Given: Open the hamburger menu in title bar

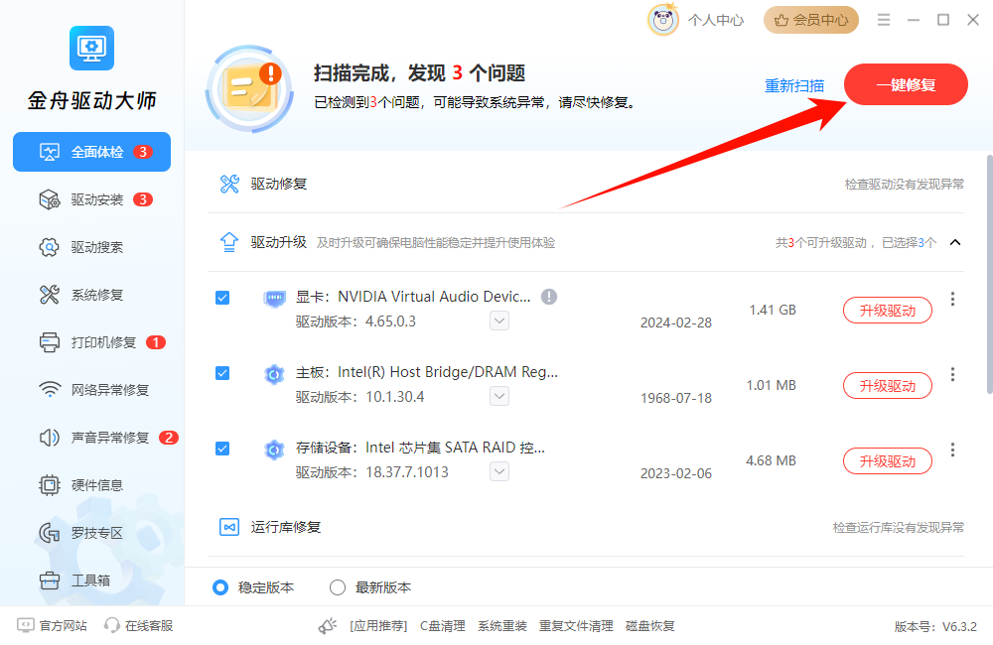Looking at the screenshot, I should coord(883,20).
